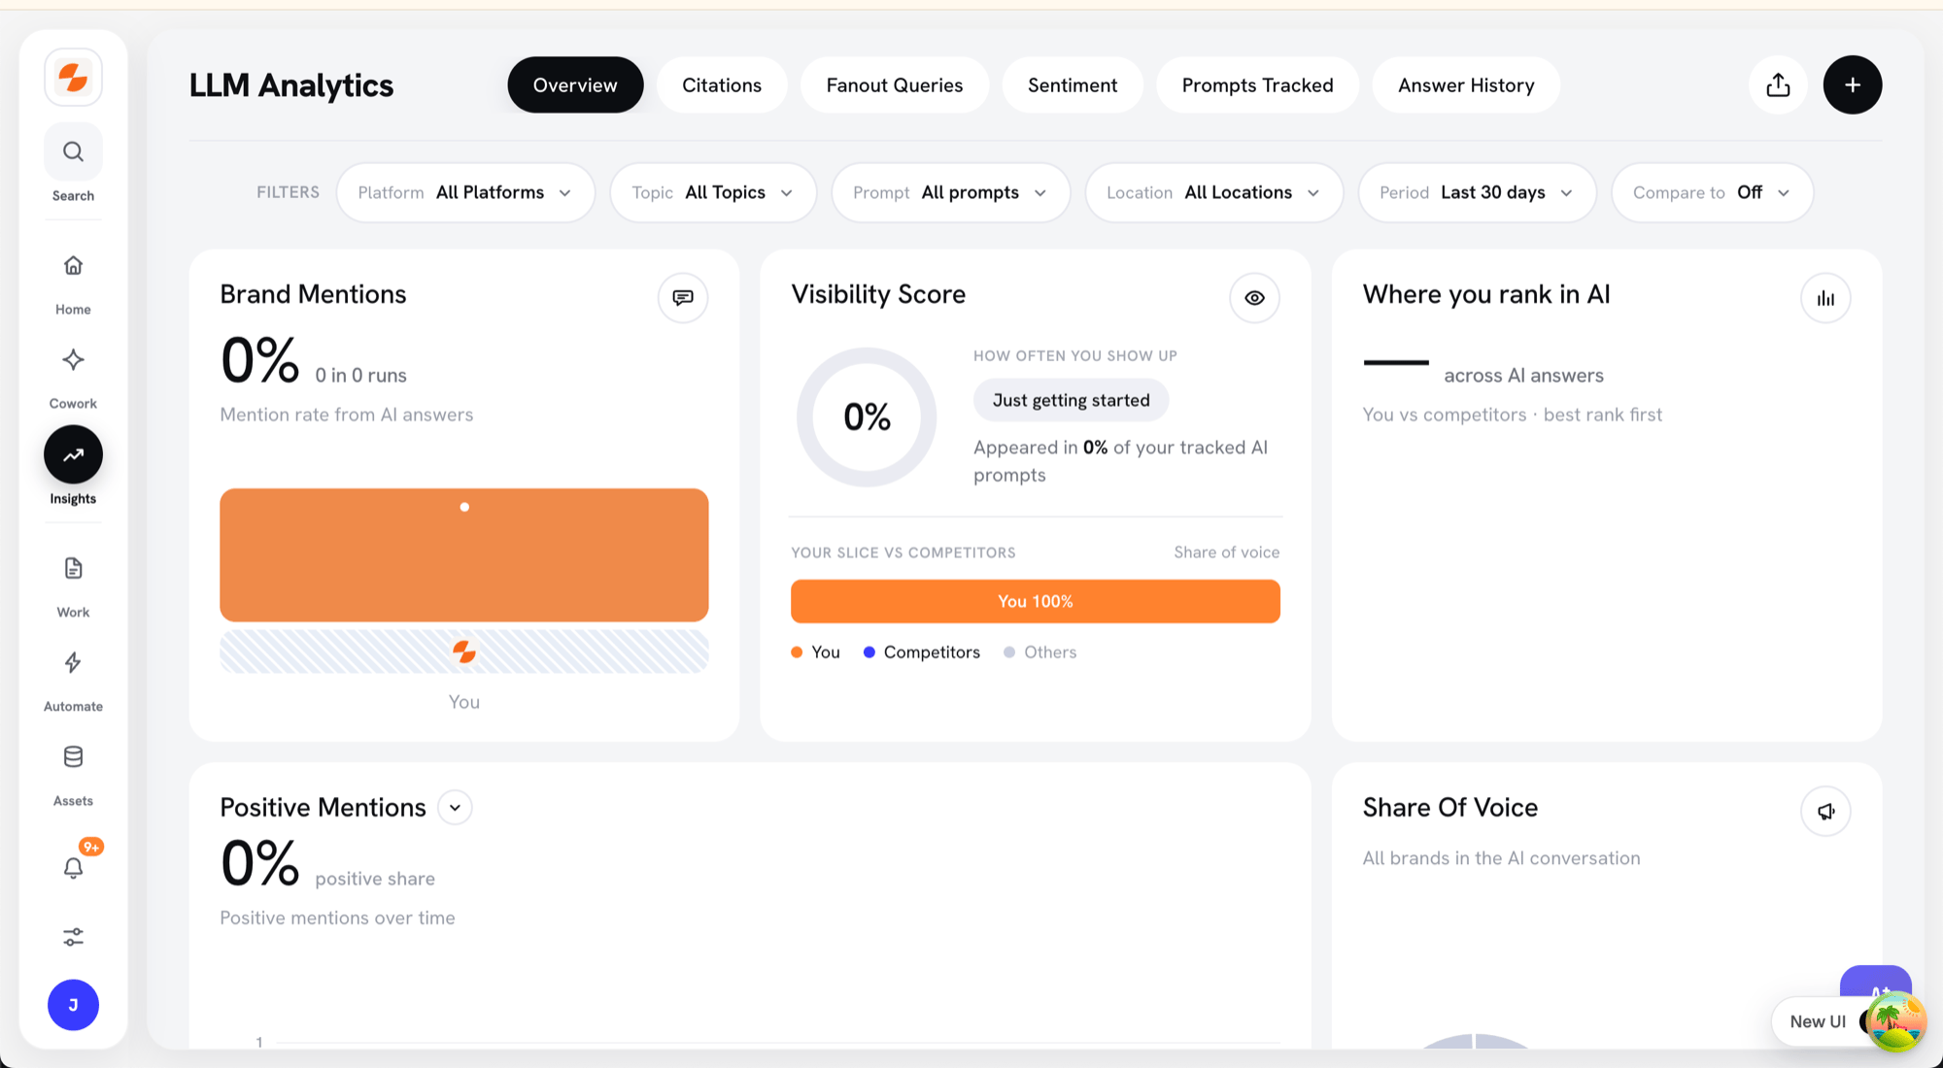Click the Brand Mentions card title
This screenshot has width=1943, height=1068.
click(x=313, y=294)
